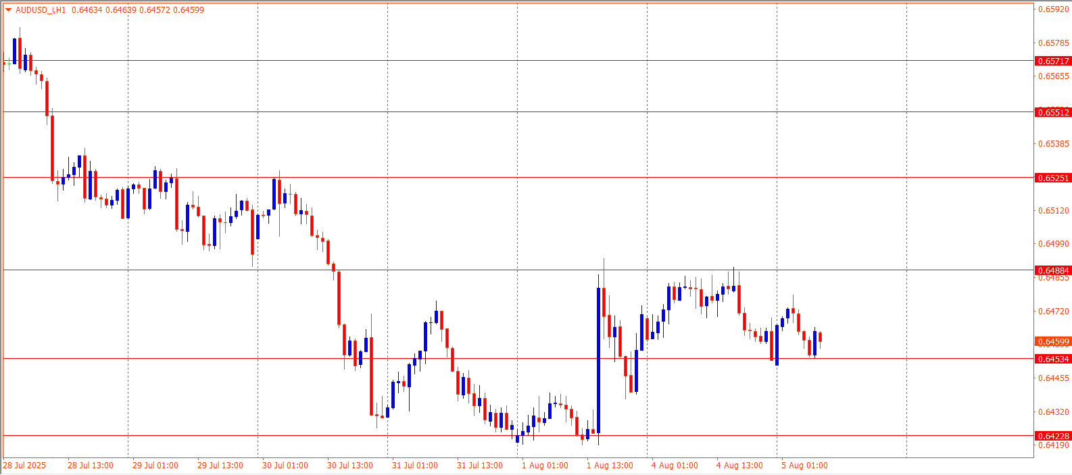Click the 1 Aug 13:00 time label
The image size is (1072, 475).
pos(610,466)
